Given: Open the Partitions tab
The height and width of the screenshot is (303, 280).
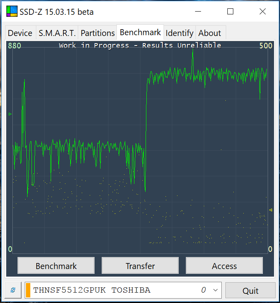Looking at the screenshot, I should click(x=98, y=33).
